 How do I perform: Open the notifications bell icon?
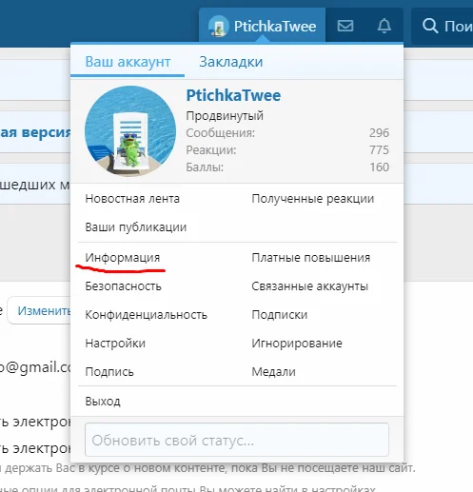384,26
